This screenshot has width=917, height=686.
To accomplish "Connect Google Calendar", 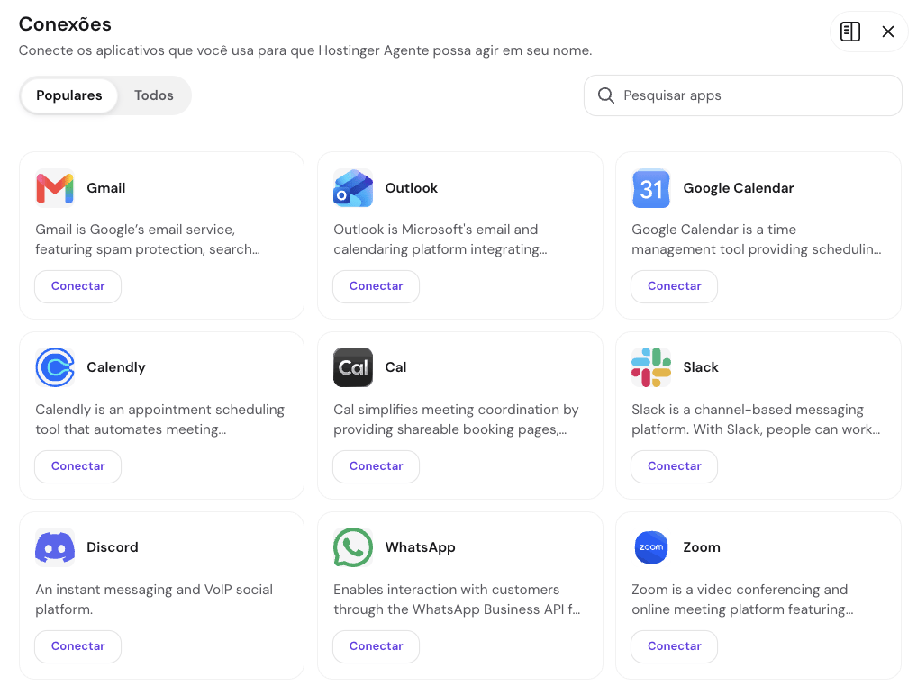I will coord(675,286).
